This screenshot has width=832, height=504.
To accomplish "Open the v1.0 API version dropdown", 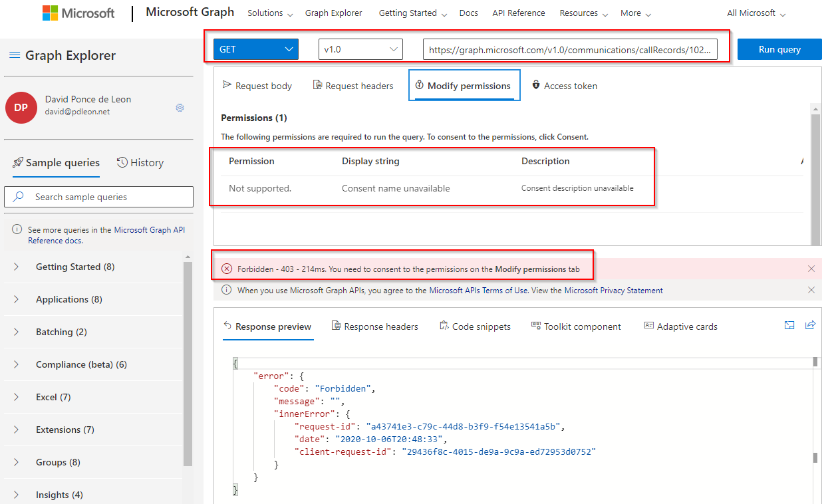I will click(x=360, y=49).
